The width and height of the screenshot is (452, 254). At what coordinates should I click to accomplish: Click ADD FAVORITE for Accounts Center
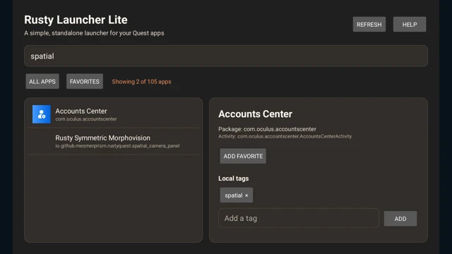pos(243,156)
